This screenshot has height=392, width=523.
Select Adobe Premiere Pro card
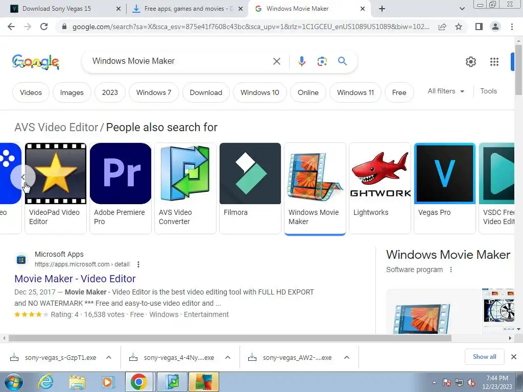pyautogui.click(x=121, y=188)
